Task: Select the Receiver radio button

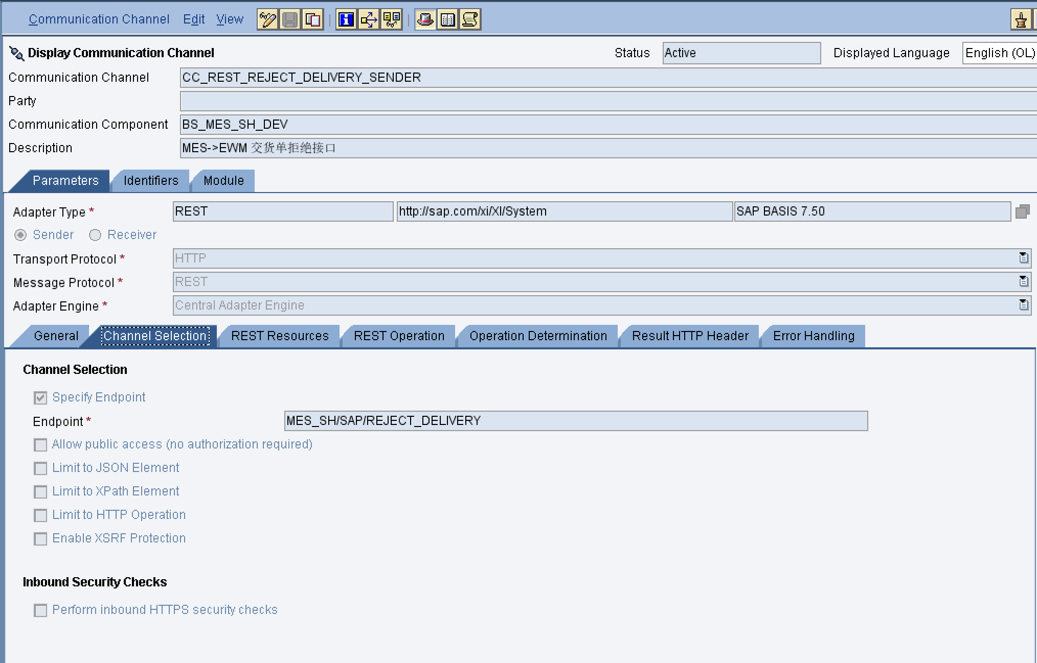Action: pos(95,235)
